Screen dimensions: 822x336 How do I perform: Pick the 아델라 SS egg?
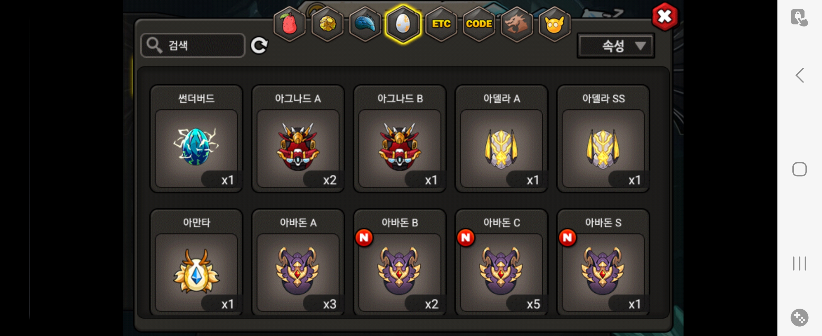pyautogui.click(x=603, y=139)
